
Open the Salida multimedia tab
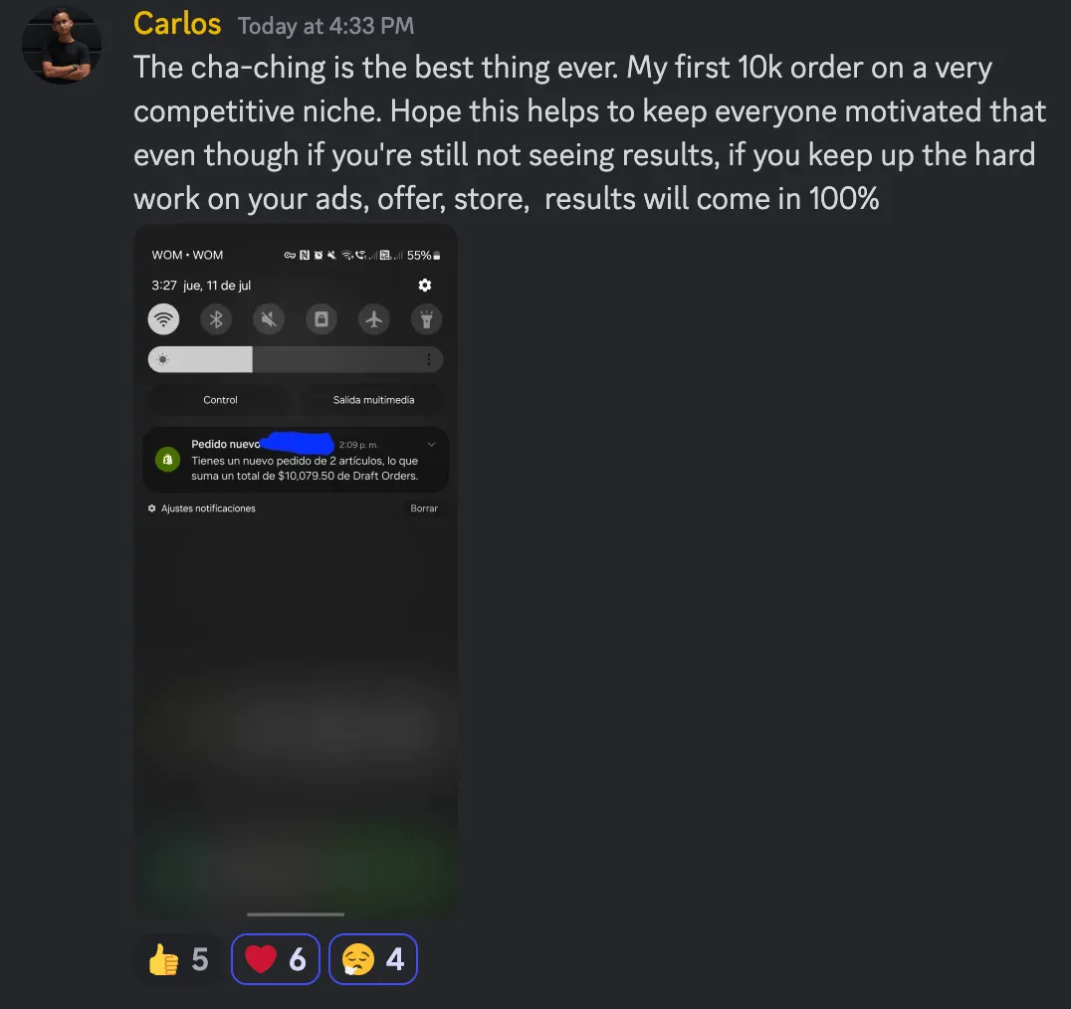pos(373,400)
